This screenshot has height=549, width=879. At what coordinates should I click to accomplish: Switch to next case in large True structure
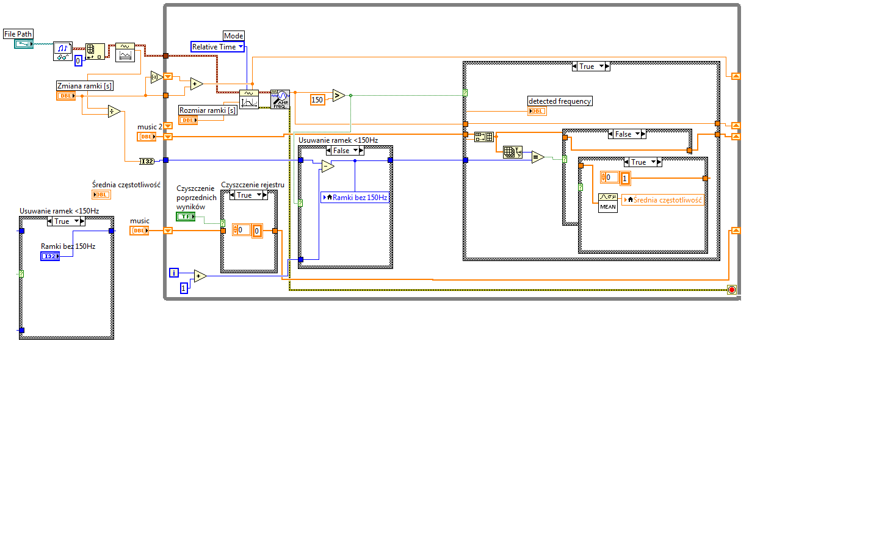[x=607, y=66]
